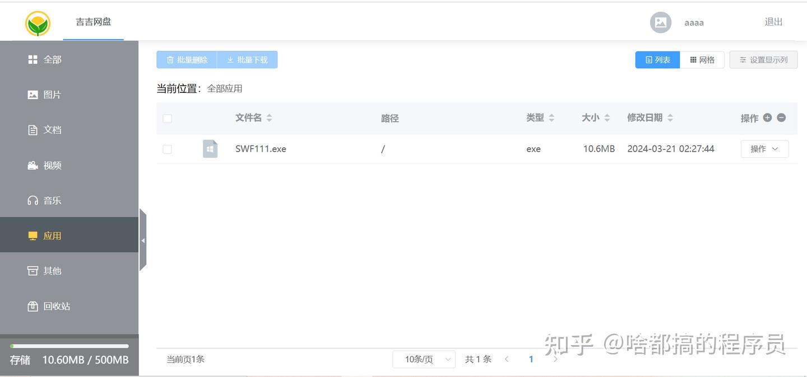The image size is (807, 377).
Task: Switch to the 应用 (Apps) section
Action: tap(52, 235)
